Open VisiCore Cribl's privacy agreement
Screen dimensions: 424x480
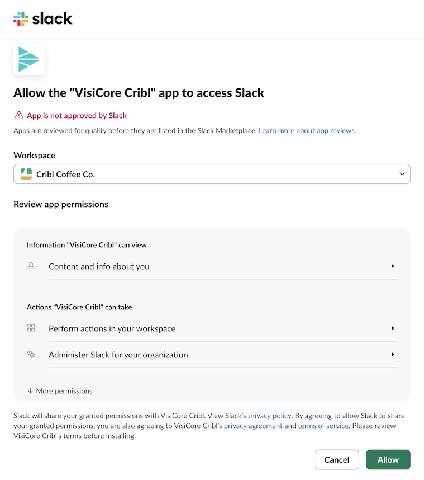[253, 426]
